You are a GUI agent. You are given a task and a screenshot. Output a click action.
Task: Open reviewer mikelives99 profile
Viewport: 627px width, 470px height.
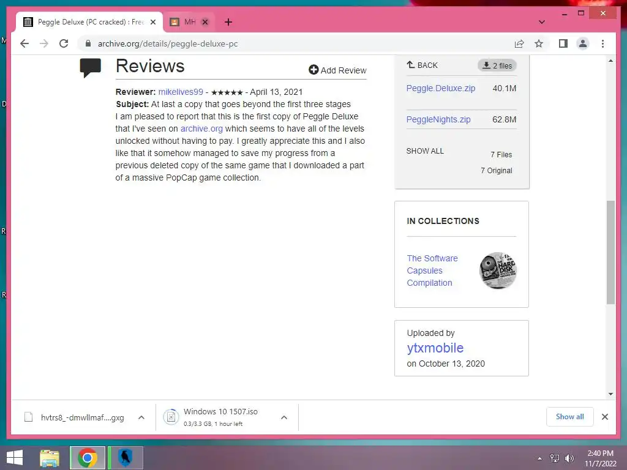(181, 92)
